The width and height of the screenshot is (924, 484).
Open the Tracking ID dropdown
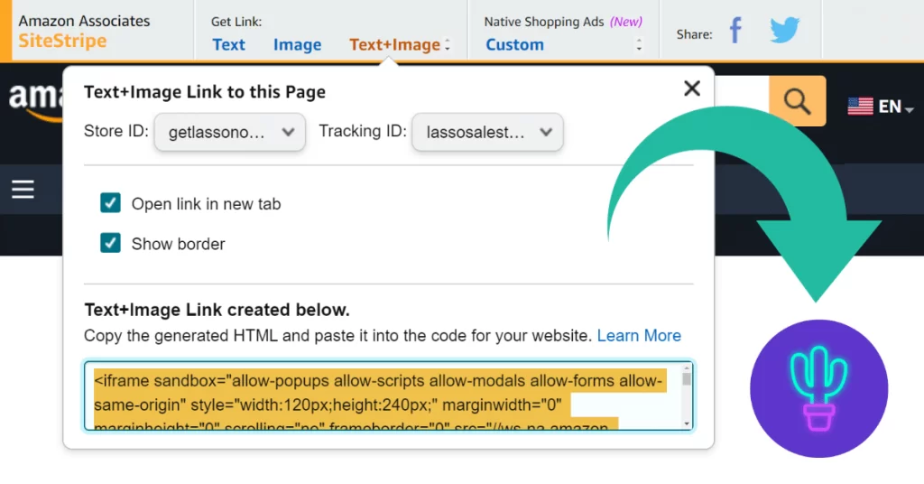coord(487,132)
